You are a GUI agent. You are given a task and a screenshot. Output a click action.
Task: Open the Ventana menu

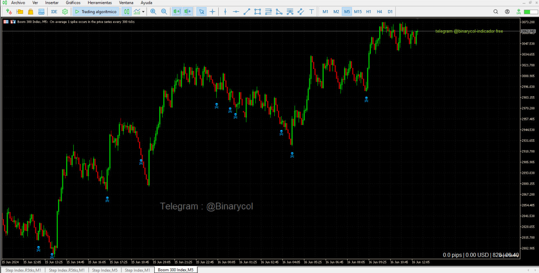point(126,3)
